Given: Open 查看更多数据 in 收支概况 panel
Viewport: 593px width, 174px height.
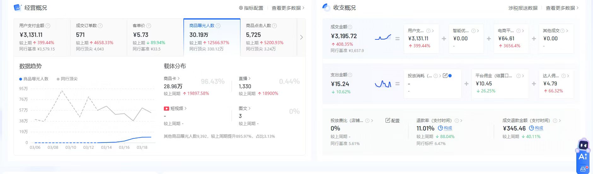Looking at the screenshot, I should tap(562, 8).
